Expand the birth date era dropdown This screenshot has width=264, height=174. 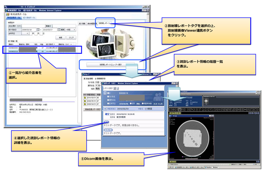coord(26,33)
